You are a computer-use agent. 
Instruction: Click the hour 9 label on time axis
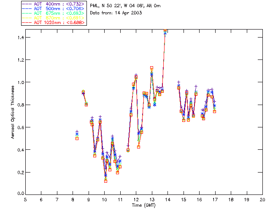point(89,200)
